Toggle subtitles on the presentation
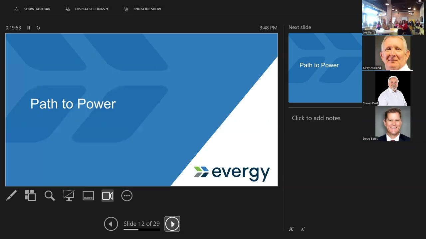The image size is (426, 239). [88, 196]
